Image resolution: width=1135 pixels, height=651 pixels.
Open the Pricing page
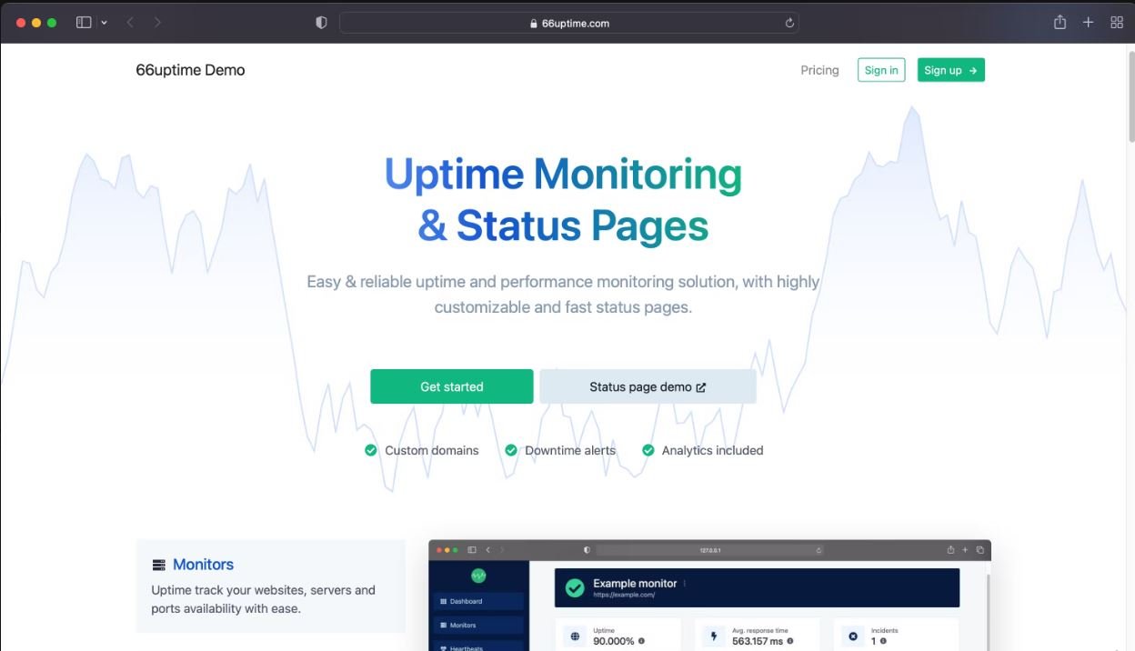[x=819, y=70]
